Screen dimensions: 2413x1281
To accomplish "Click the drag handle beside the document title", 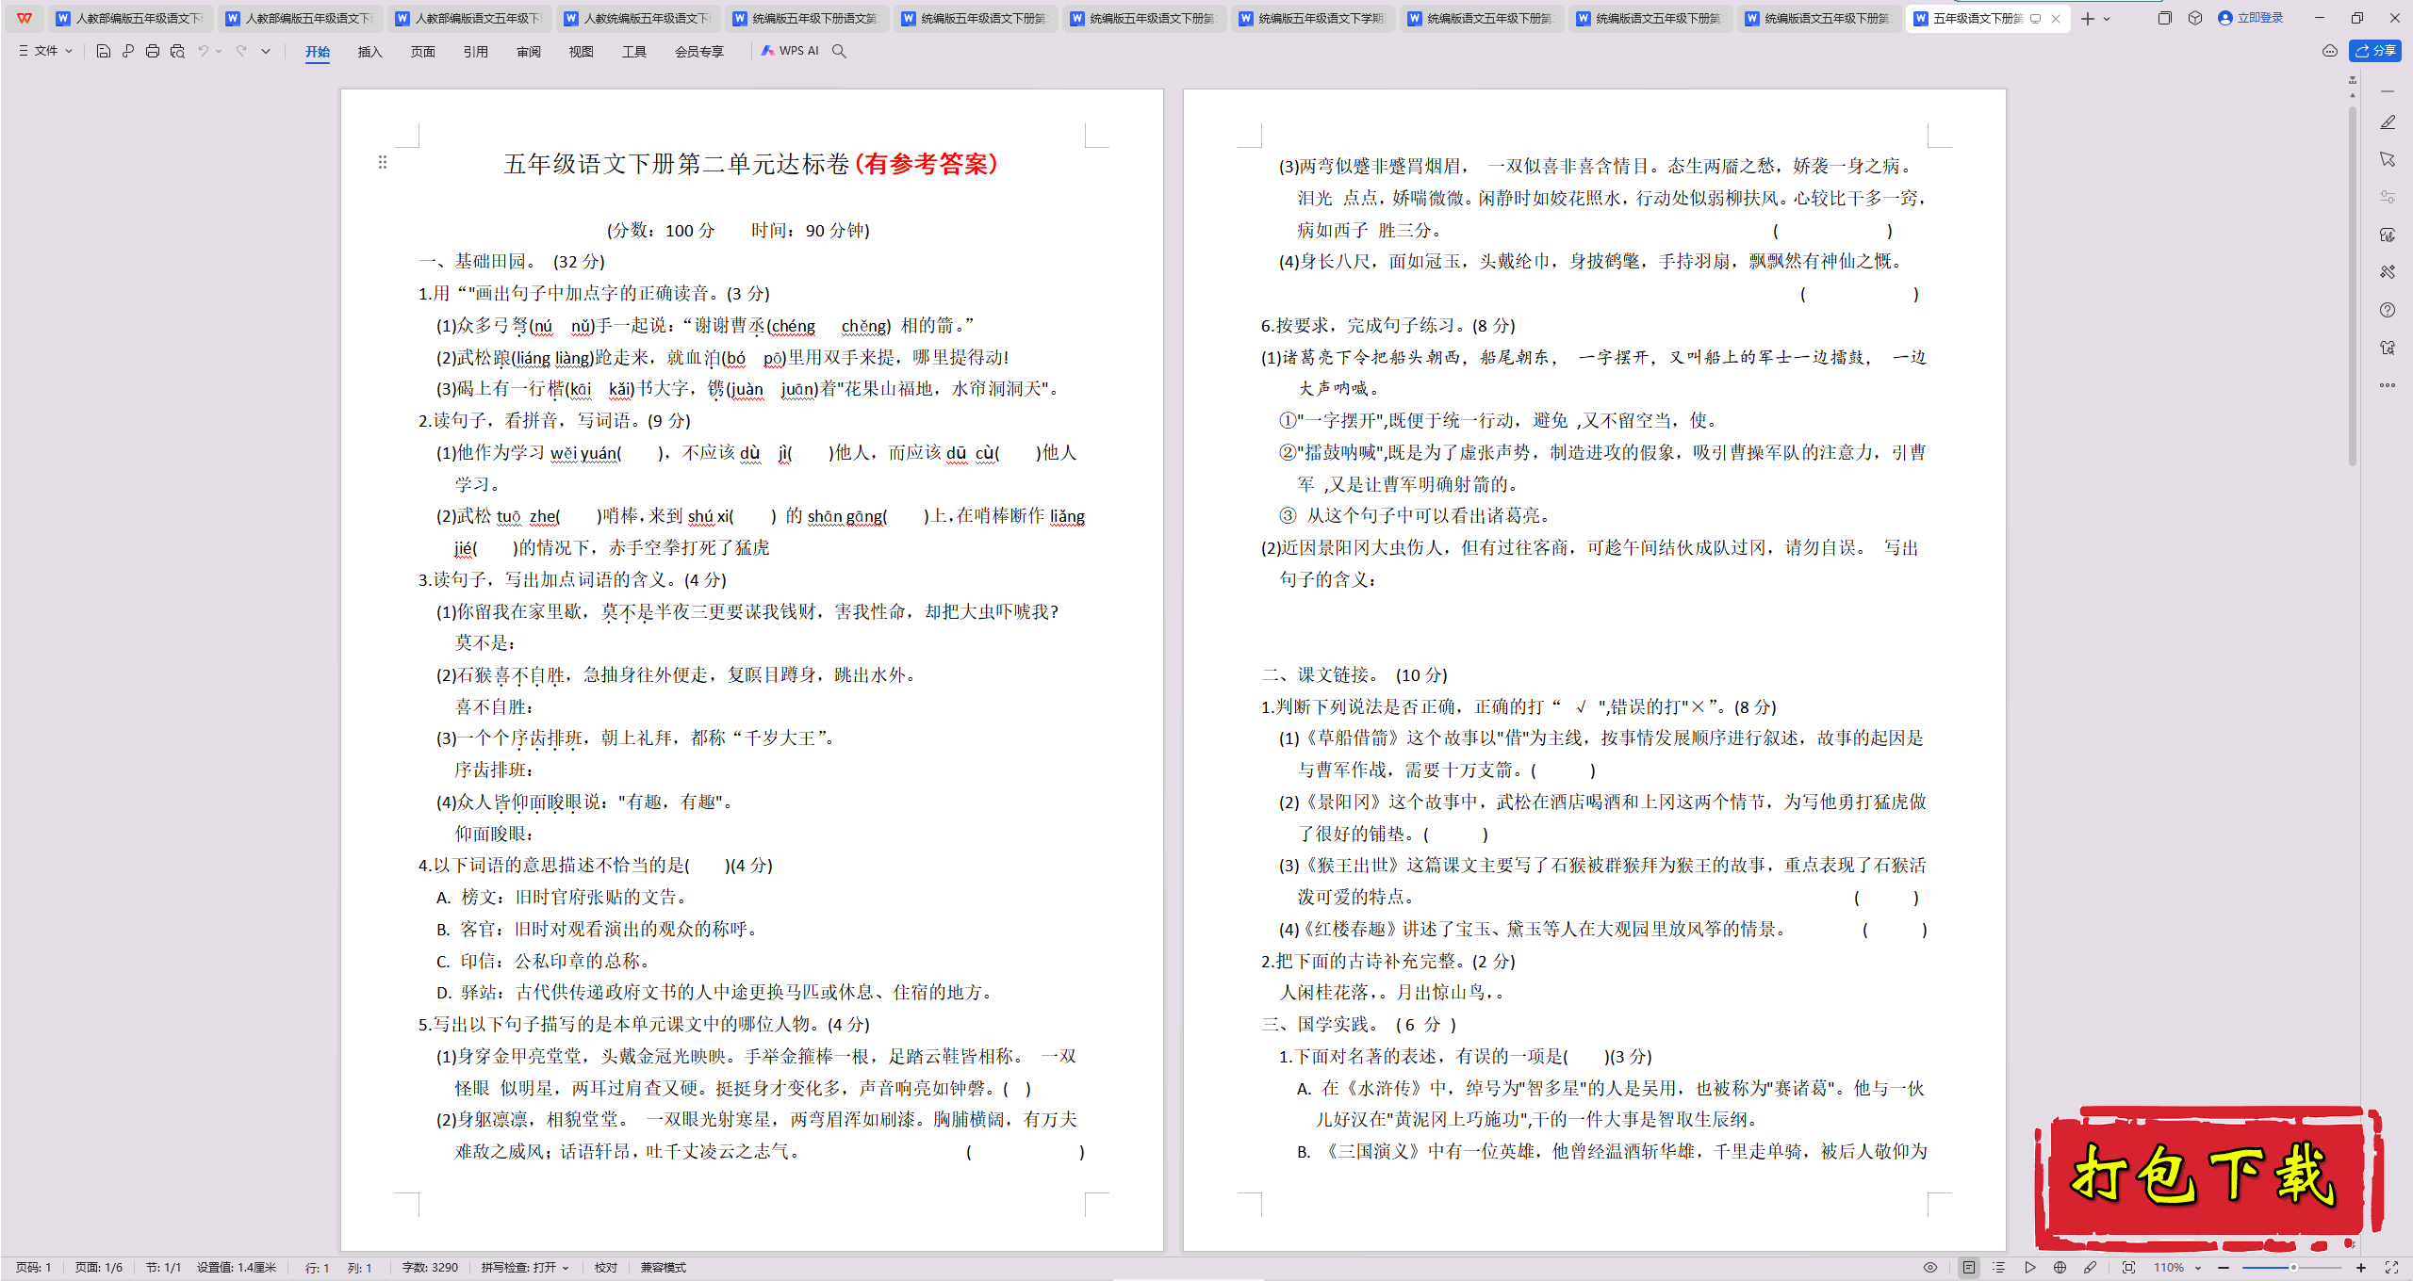I will pyautogui.click(x=383, y=163).
